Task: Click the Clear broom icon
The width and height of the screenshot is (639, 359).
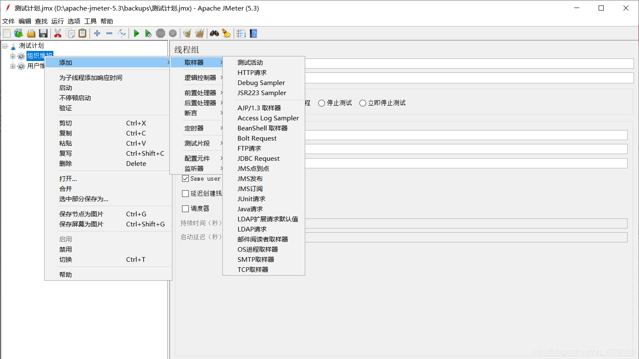Action: pos(187,33)
